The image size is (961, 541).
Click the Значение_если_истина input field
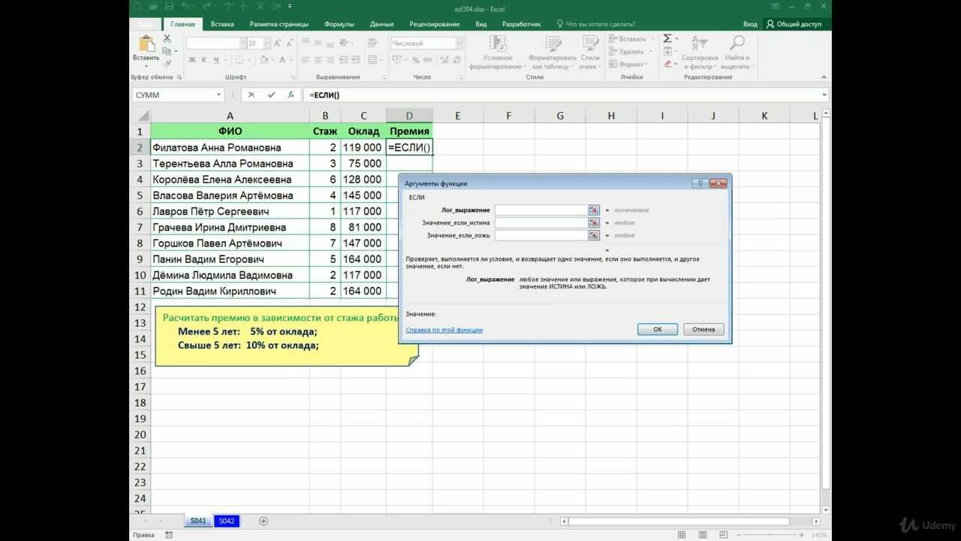click(541, 223)
